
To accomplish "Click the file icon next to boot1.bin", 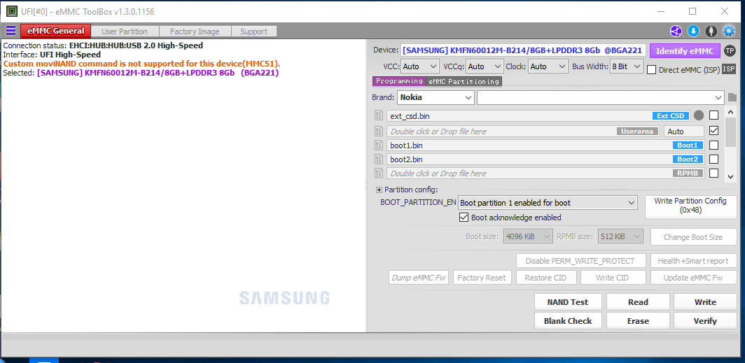I will click(379, 145).
